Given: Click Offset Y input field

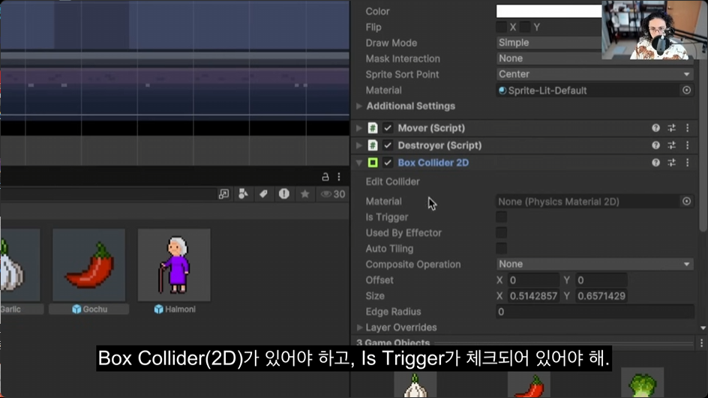Looking at the screenshot, I should tap(601, 280).
